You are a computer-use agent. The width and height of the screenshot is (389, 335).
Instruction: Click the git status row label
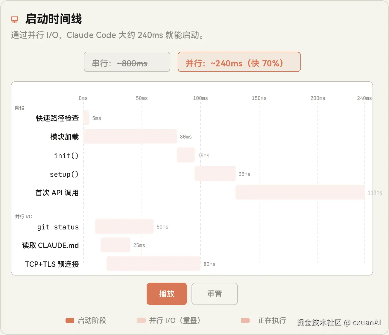pyautogui.click(x=58, y=227)
